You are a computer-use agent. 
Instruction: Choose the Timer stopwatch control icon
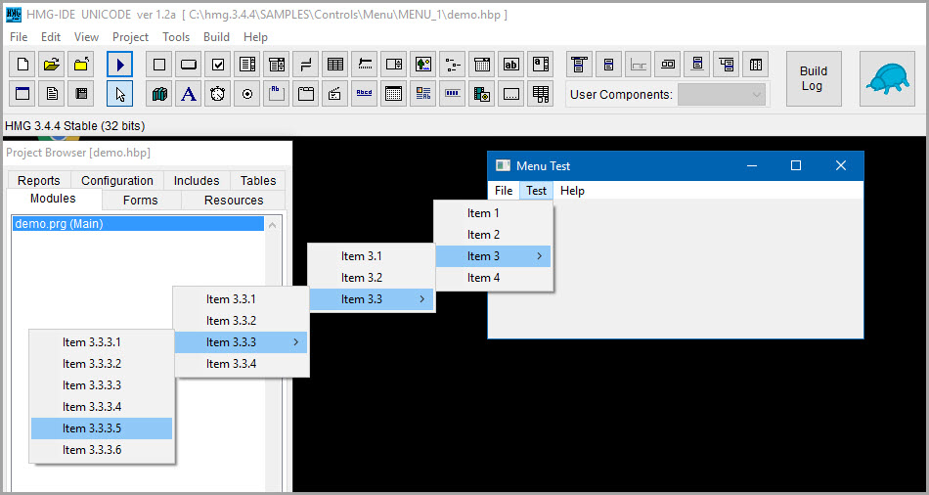[217, 94]
